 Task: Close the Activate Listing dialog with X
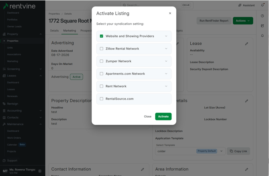pos(170,13)
